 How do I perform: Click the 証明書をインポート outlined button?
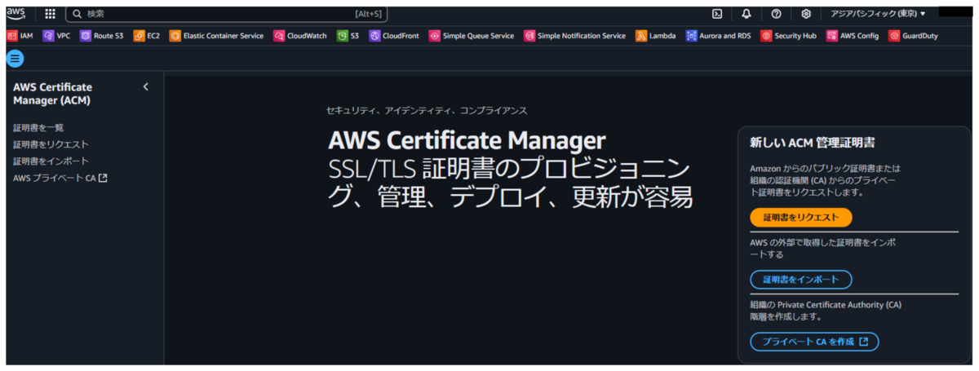(x=800, y=280)
